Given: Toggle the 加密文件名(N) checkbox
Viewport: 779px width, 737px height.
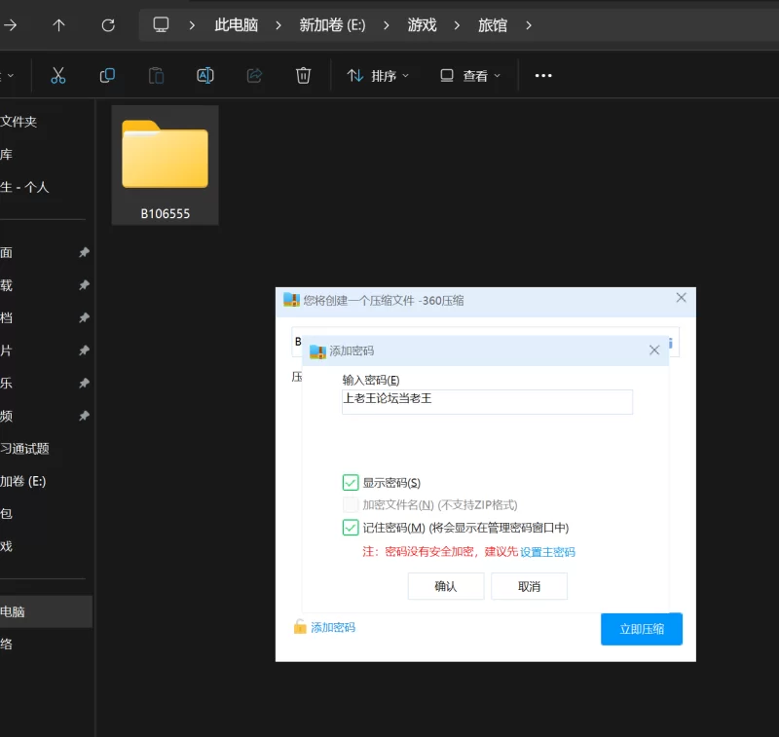Looking at the screenshot, I should click(x=351, y=504).
